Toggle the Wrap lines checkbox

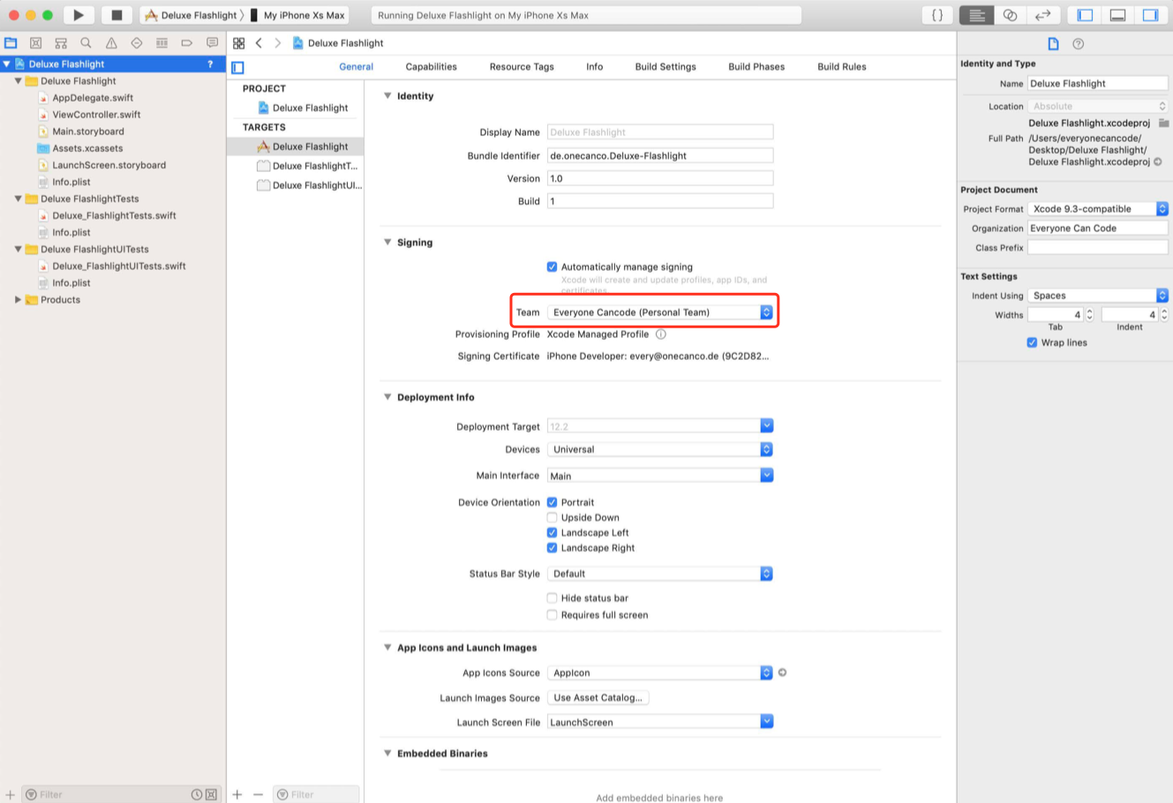1032,342
